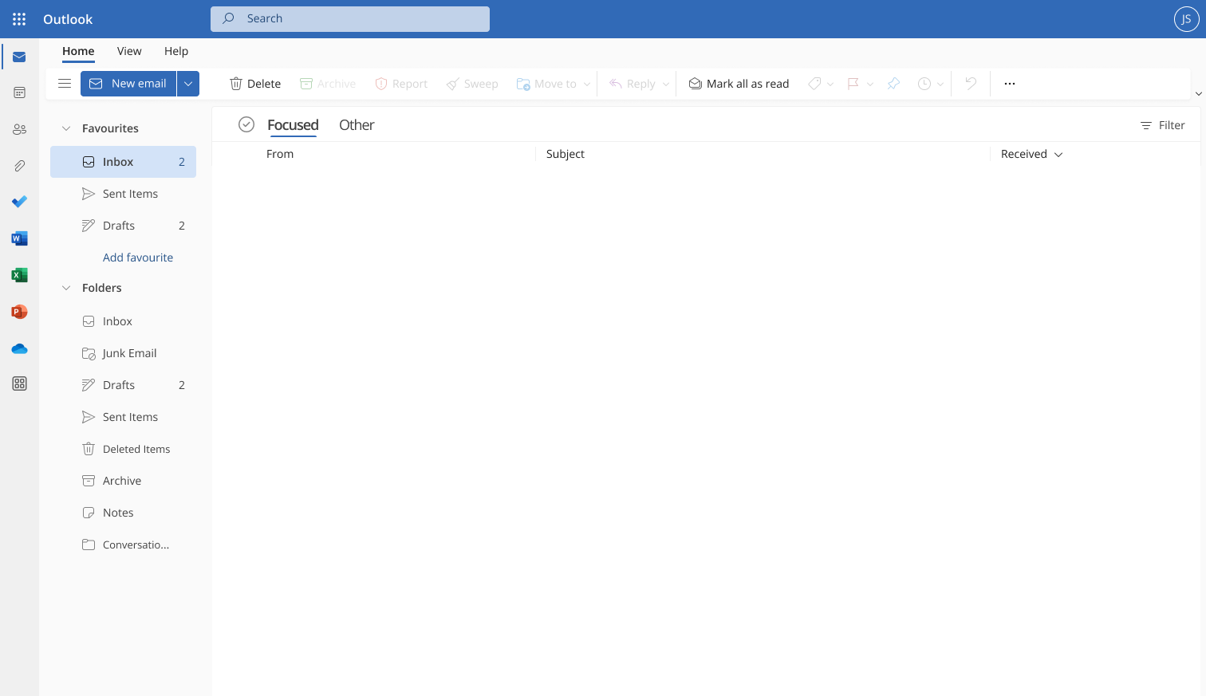The width and height of the screenshot is (1206, 696).
Task: Open the Calendar icon in left rail
Action: [x=19, y=93]
